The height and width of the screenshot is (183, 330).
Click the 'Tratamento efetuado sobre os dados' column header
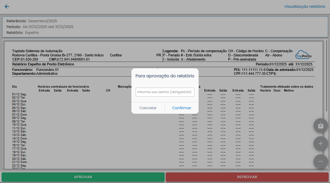(286, 87)
